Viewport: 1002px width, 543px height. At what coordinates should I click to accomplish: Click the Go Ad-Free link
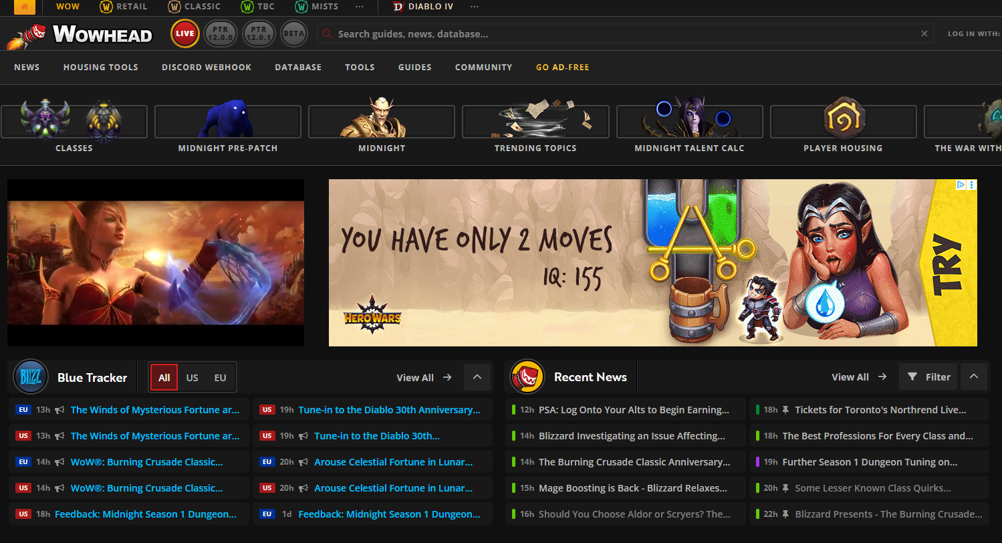click(x=563, y=68)
